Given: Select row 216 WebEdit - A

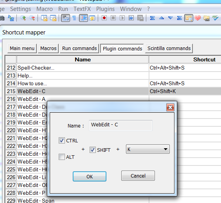Looking at the screenshot, I should pyautogui.click(x=83, y=99).
